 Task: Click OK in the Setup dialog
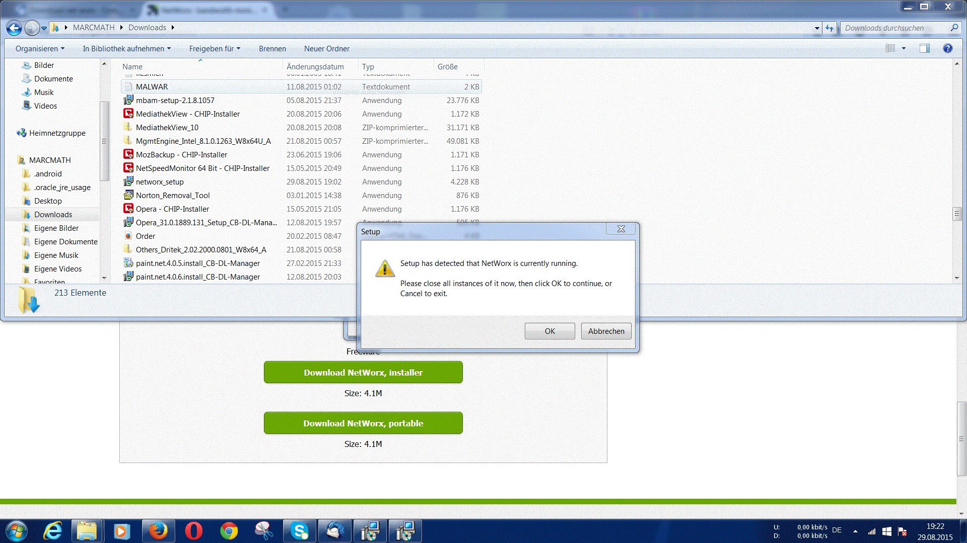pos(549,331)
